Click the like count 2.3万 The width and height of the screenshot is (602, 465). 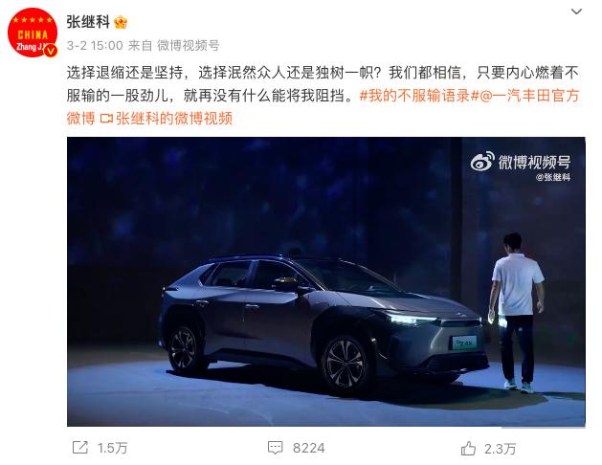(x=500, y=449)
